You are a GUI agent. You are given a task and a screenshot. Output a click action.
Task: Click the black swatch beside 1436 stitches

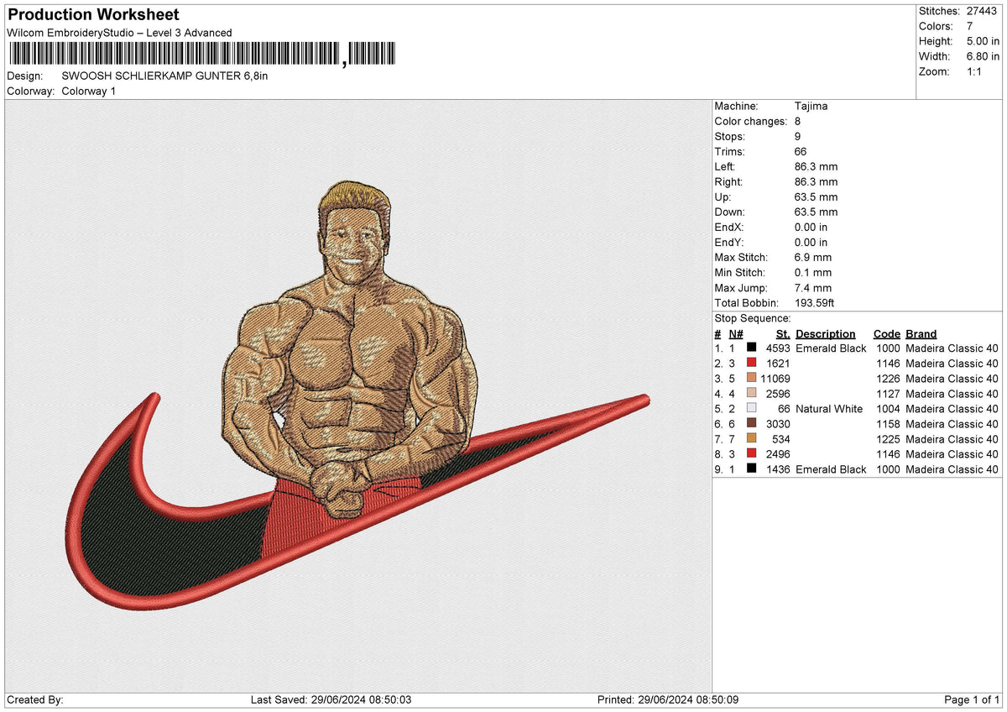(x=752, y=469)
